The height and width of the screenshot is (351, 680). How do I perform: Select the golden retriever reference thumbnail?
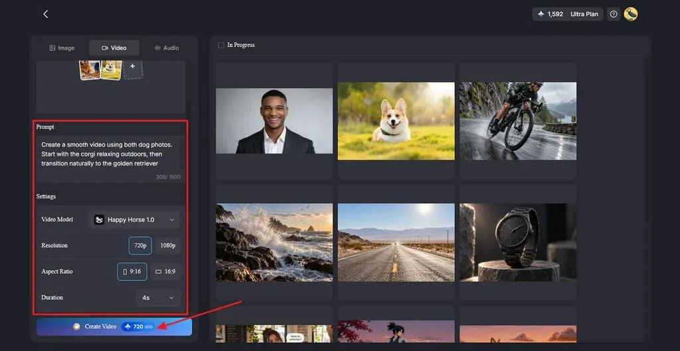point(90,69)
